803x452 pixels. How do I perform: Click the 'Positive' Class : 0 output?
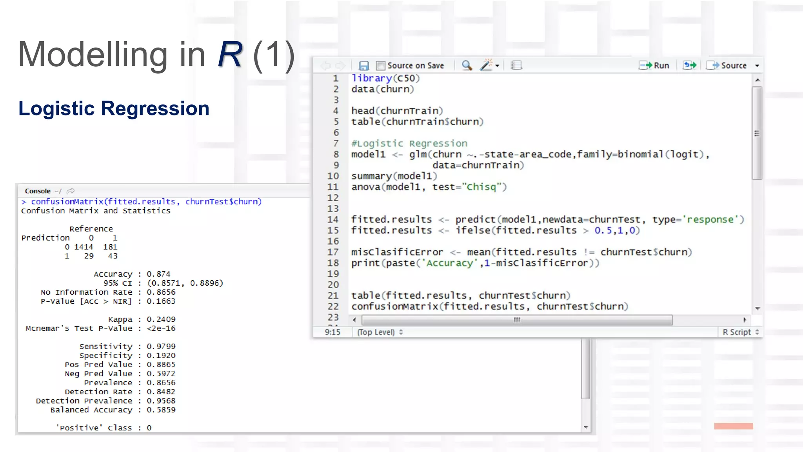[104, 428]
